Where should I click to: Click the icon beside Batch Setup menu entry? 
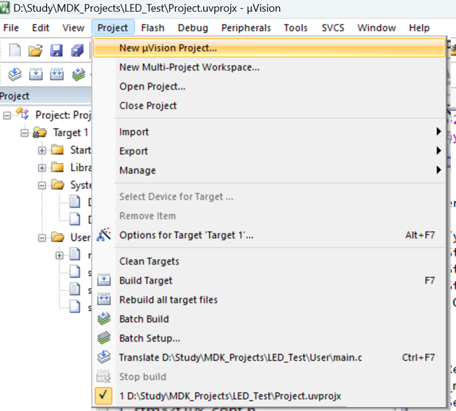coord(104,338)
